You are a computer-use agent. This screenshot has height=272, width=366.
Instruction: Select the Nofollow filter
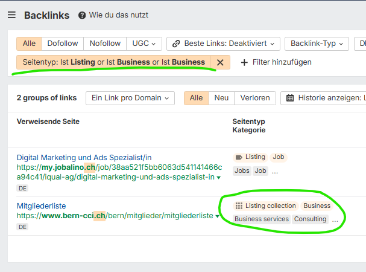point(105,44)
